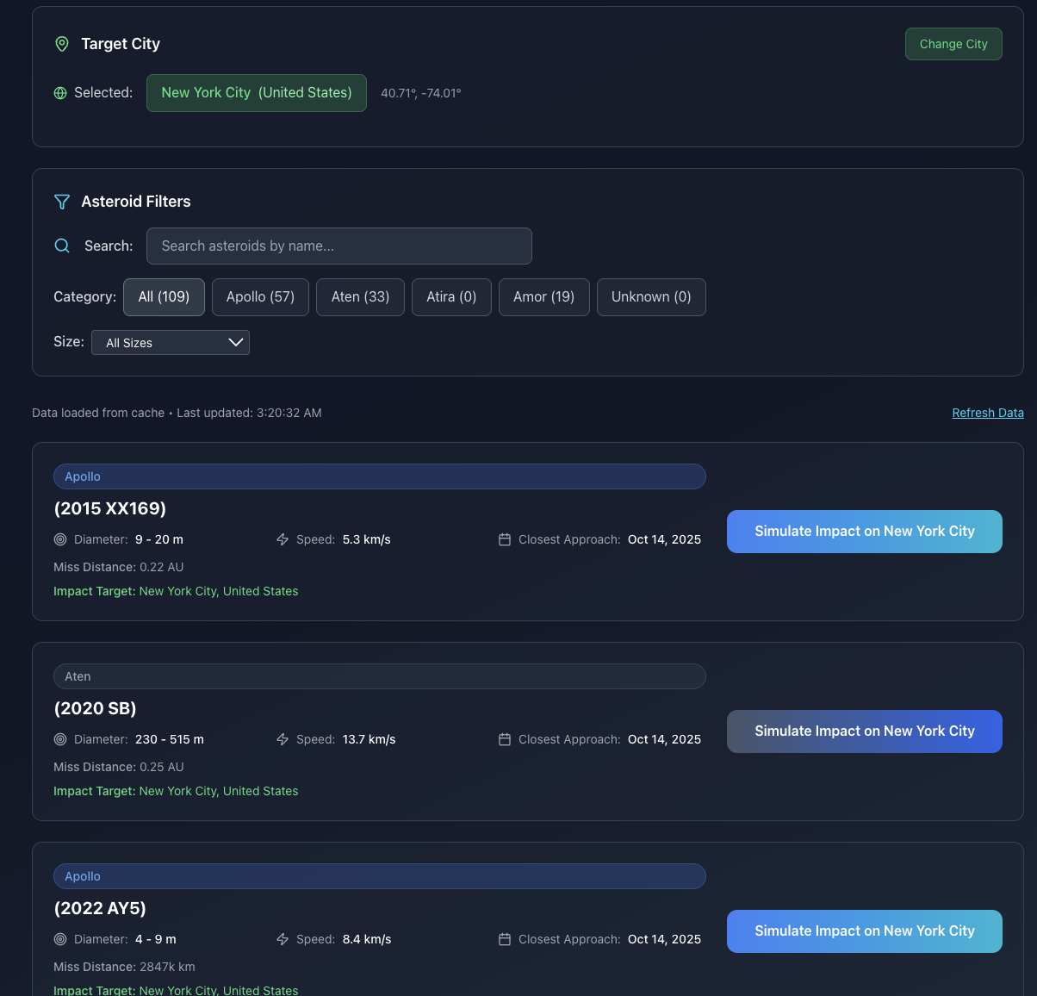Image resolution: width=1037 pixels, height=996 pixels.
Task: Click Miss Distance: 0.25 AU text
Action: point(119,767)
